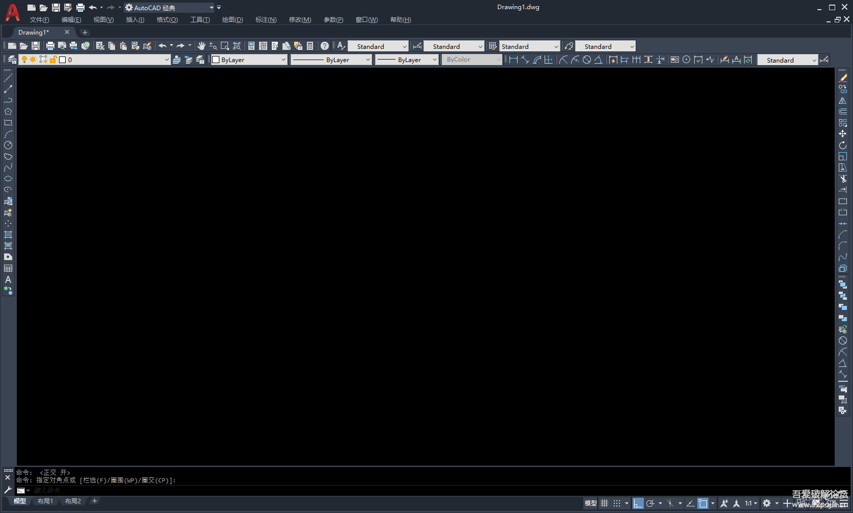Image resolution: width=853 pixels, height=513 pixels.
Task: Open the 修改(M) menu
Action: tap(300, 20)
